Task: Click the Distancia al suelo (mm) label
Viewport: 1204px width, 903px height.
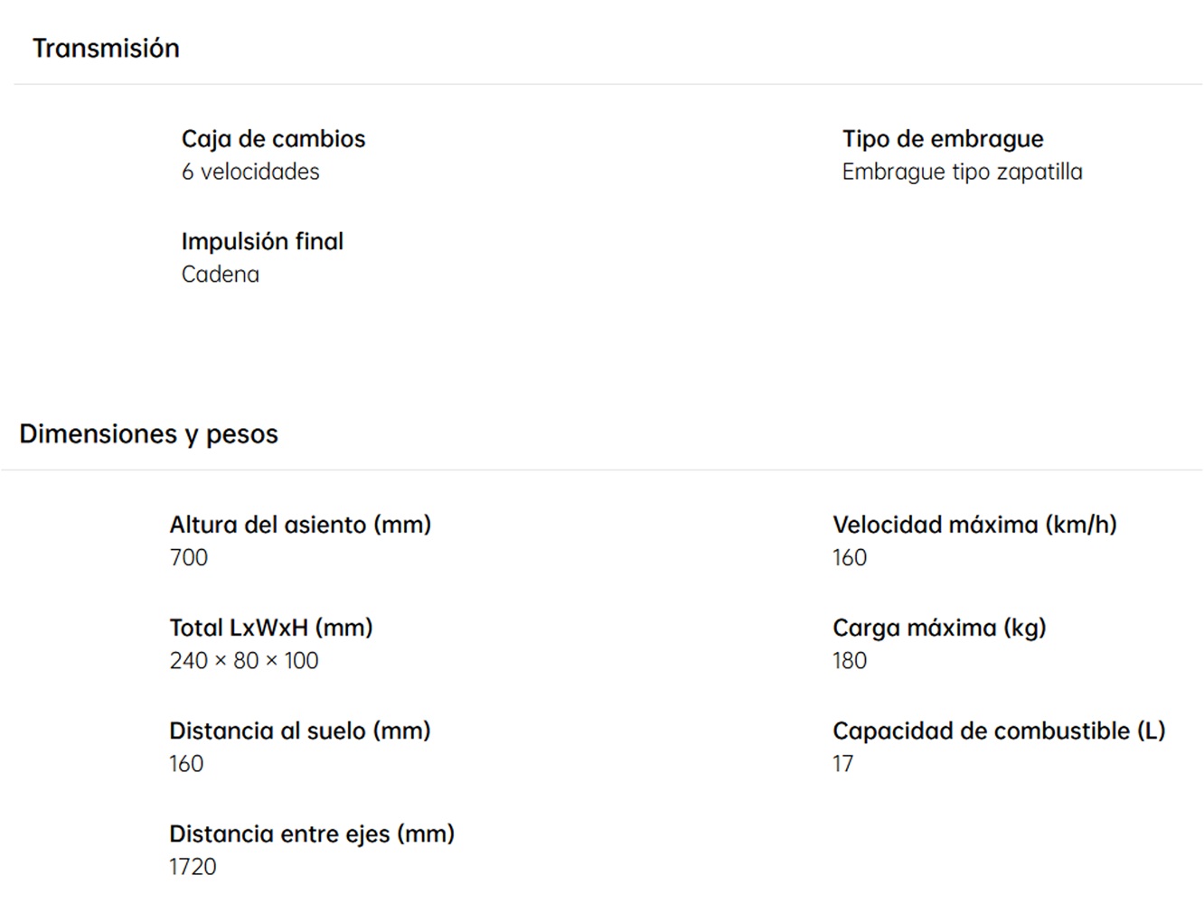Action: [300, 731]
